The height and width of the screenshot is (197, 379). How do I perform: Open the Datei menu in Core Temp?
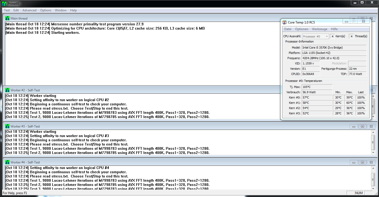[288, 29]
